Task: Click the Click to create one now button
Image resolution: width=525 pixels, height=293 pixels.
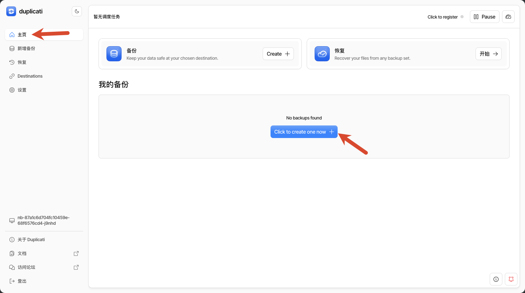Action: pyautogui.click(x=304, y=132)
